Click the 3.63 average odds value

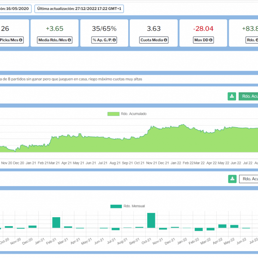pyautogui.click(x=154, y=29)
